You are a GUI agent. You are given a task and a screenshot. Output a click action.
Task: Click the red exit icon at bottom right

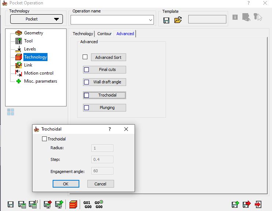pyautogui.click(x=258, y=204)
